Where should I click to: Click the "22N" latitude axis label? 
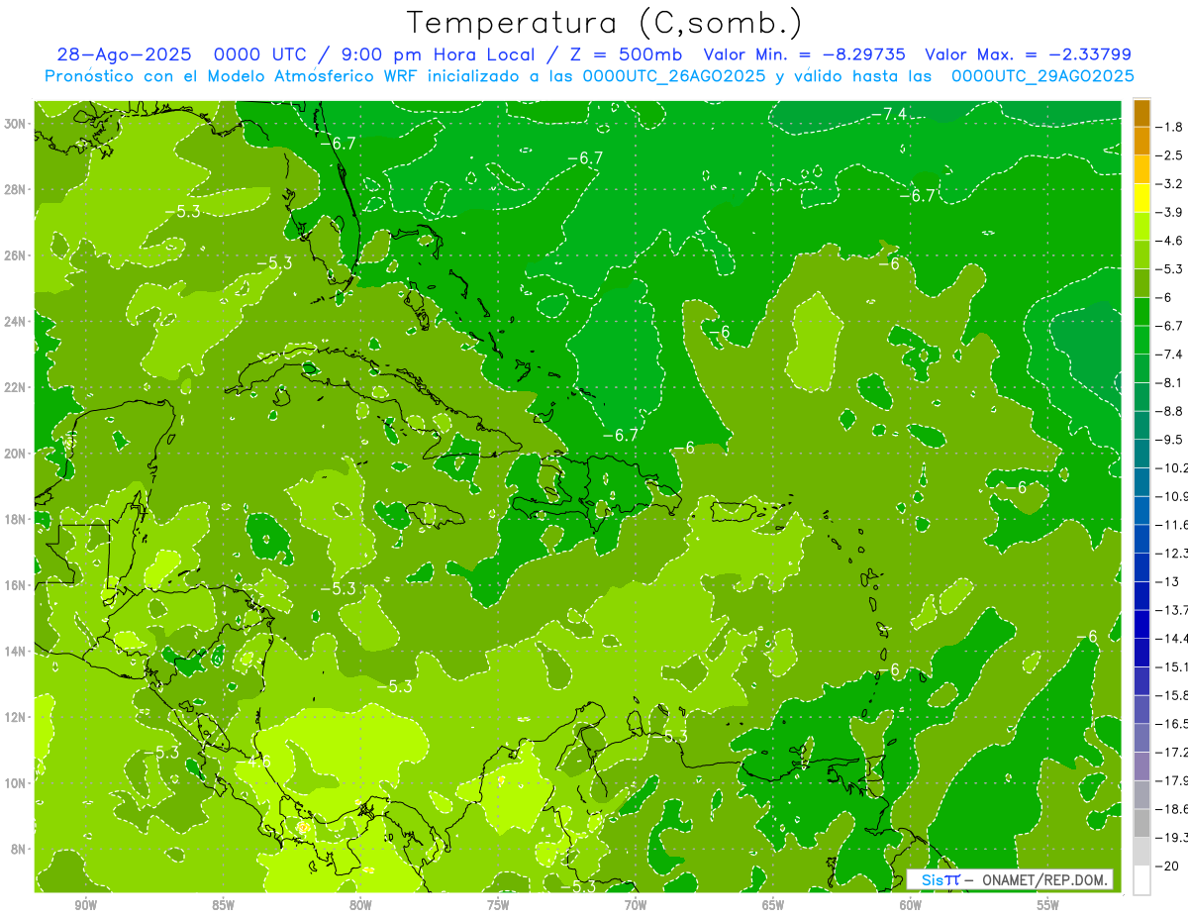(15, 387)
